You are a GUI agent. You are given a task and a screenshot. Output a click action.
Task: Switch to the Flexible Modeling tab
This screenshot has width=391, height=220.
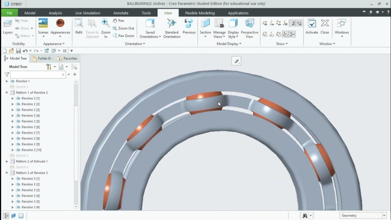point(200,13)
